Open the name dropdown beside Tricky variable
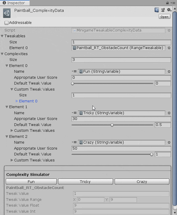Viewport: 177px width, 215px height. click(x=74, y=113)
